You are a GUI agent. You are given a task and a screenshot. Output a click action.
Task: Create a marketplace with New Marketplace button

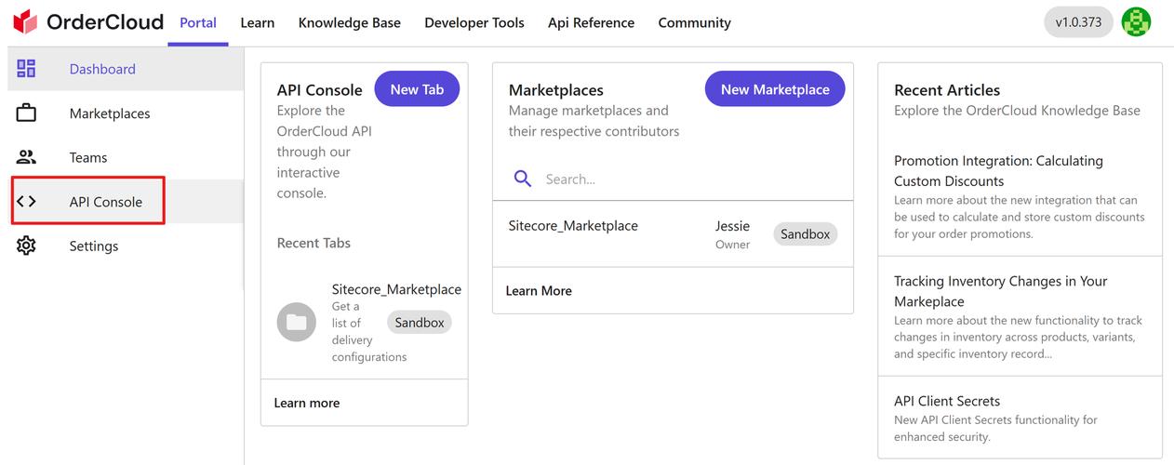point(774,89)
